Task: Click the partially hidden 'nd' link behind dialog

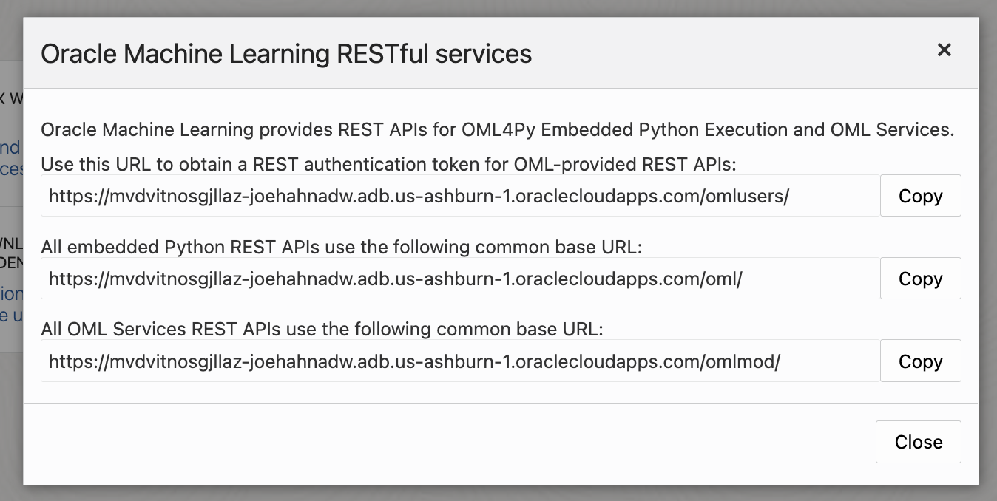Action: 10,148
